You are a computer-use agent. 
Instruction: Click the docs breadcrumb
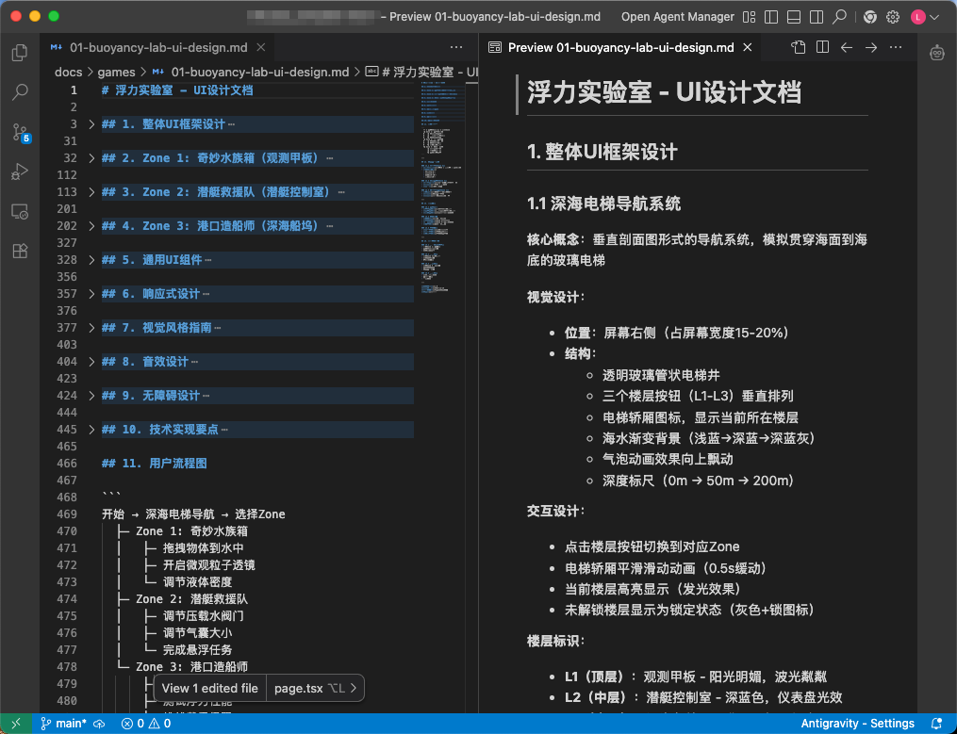pyautogui.click(x=68, y=72)
